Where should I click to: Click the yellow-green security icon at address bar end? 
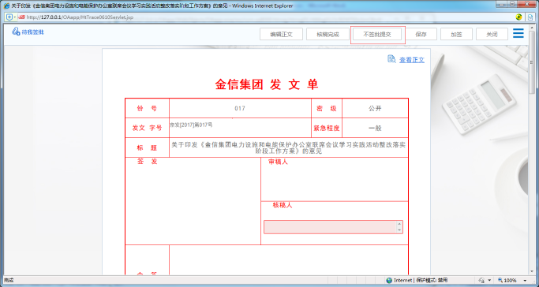519,17
